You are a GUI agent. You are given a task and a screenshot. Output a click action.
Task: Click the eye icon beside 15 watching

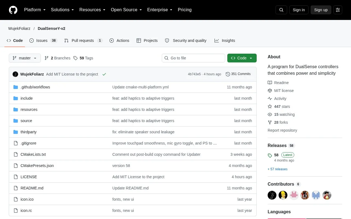pos(270,114)
